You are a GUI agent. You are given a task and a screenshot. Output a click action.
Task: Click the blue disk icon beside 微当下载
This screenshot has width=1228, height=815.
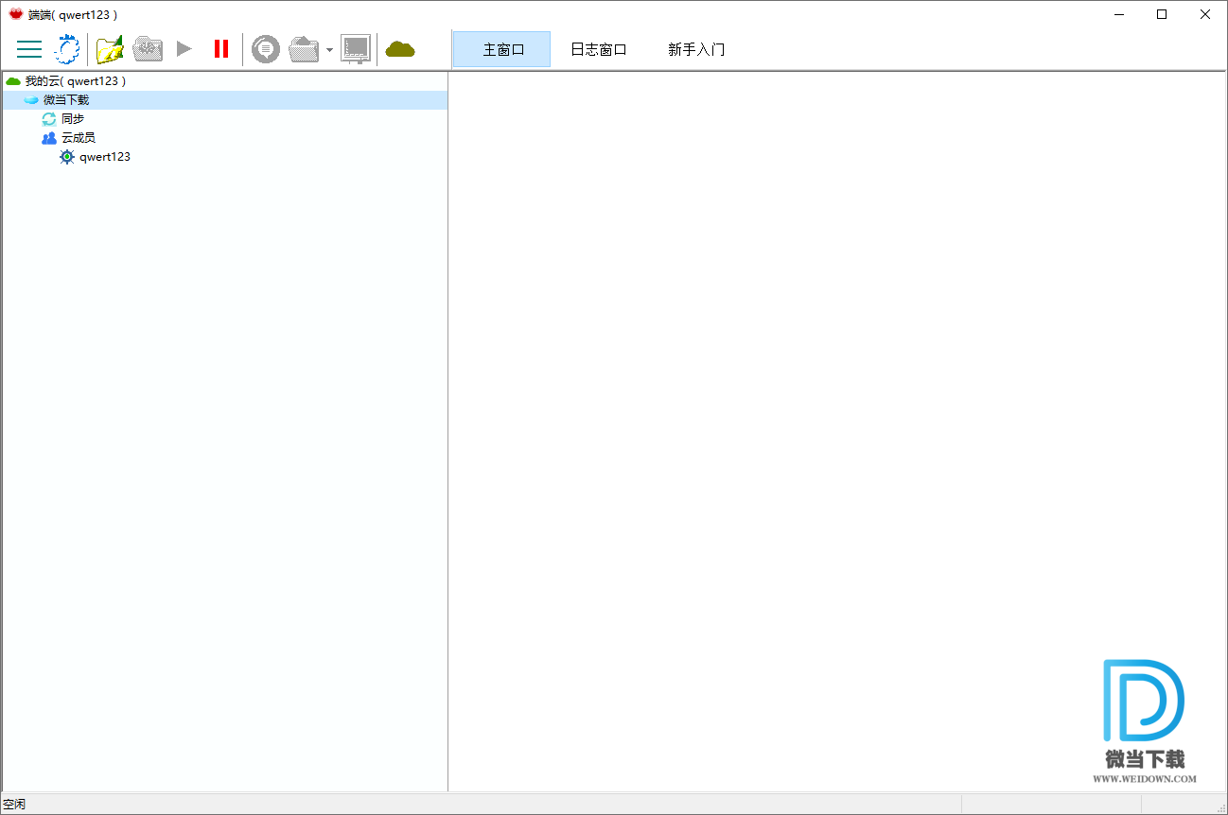coord(31,100)
